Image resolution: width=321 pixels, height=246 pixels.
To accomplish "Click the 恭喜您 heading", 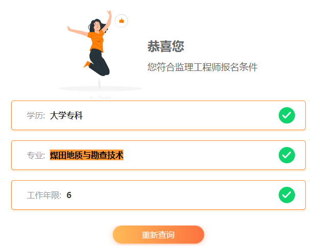I will pos(166,46).
